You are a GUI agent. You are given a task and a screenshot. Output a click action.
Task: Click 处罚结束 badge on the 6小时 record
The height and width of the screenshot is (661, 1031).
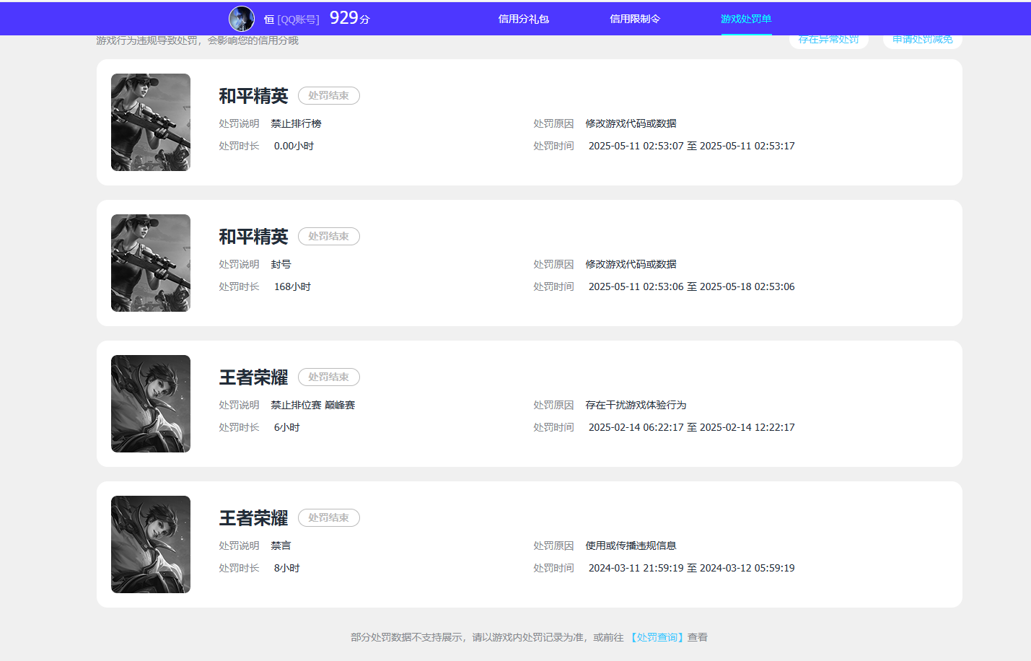[x=328, y=377]
